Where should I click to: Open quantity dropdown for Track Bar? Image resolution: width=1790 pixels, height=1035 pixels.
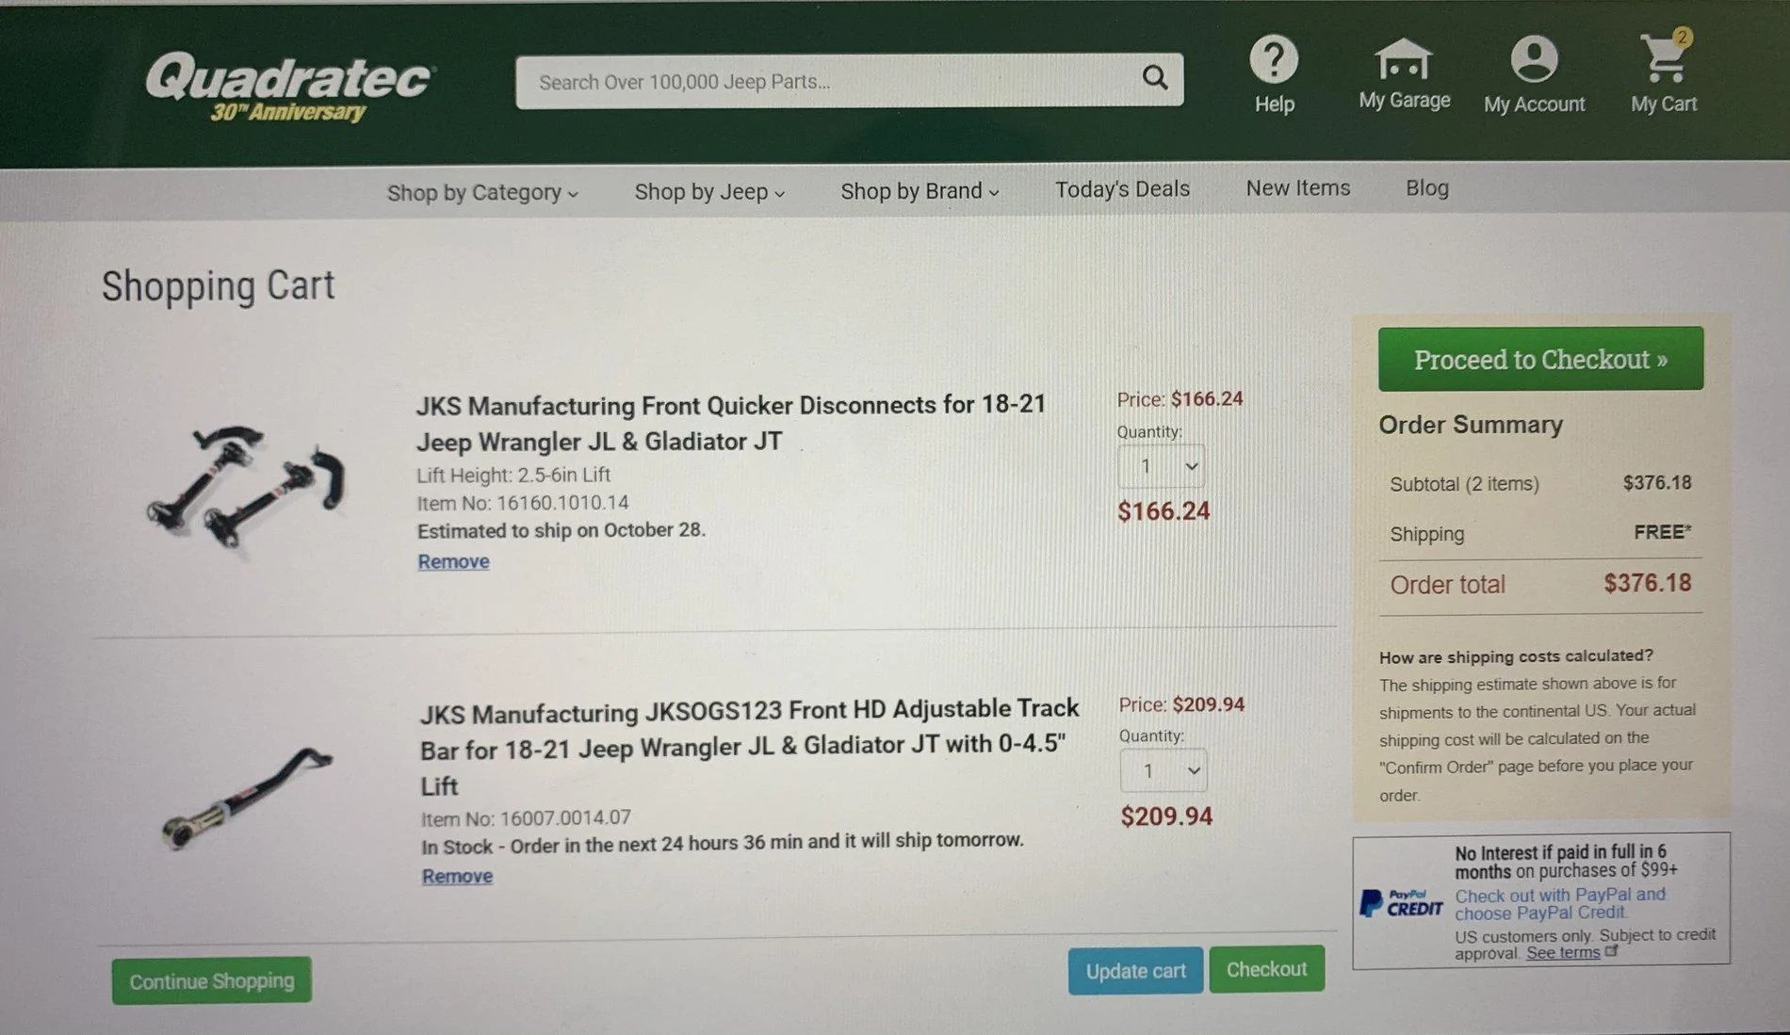pyautogui.click(x=1163, y=770)
